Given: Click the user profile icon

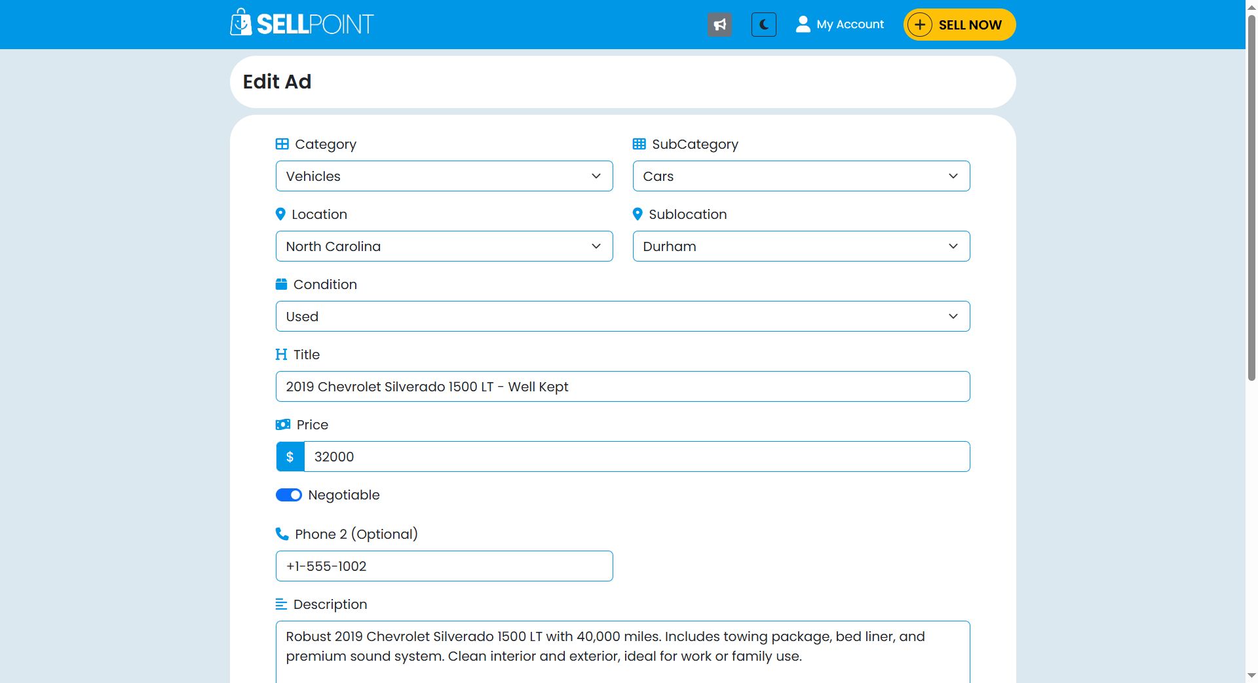Looking at the screenshot, I should tap(803, 24).
